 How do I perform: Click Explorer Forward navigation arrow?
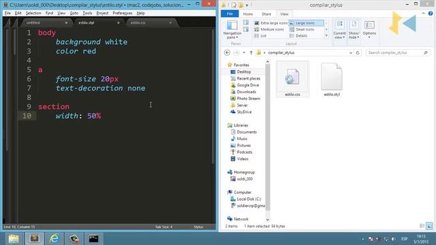(236, 52)
